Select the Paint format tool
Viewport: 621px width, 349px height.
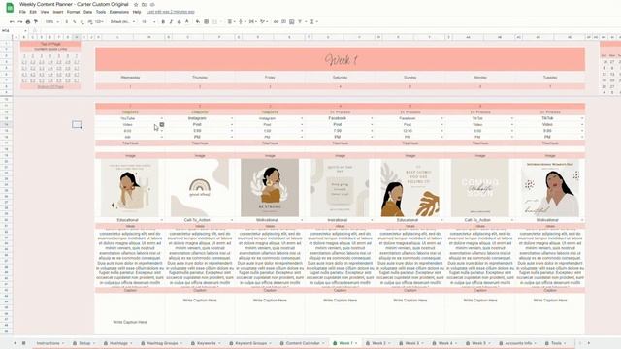pyautogui.click(x=36, y=21)
